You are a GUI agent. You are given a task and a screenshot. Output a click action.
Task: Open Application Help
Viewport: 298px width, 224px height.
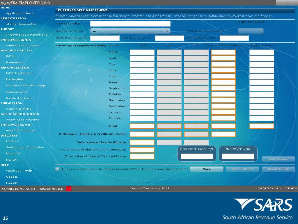[19, 170]
